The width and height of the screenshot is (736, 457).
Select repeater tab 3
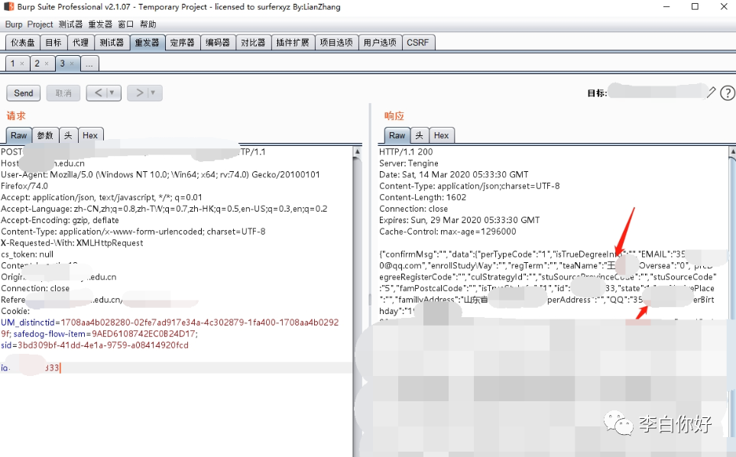62,63
